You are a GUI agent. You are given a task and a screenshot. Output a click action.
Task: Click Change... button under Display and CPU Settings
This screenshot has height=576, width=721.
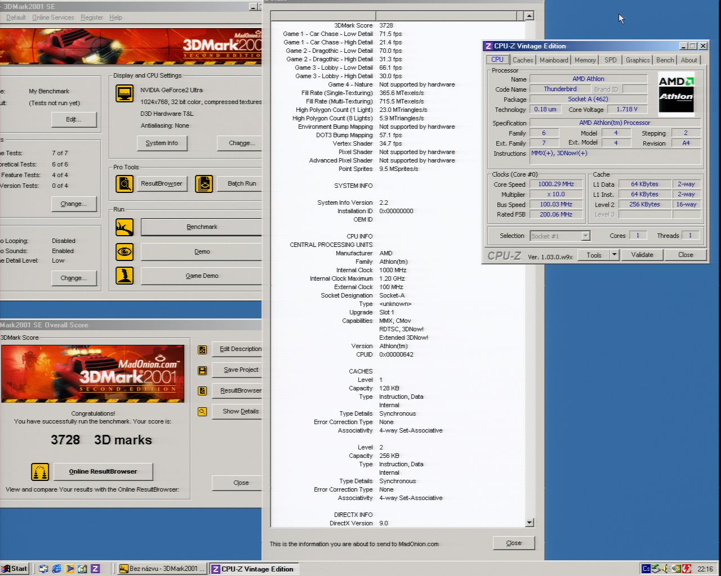240,143
